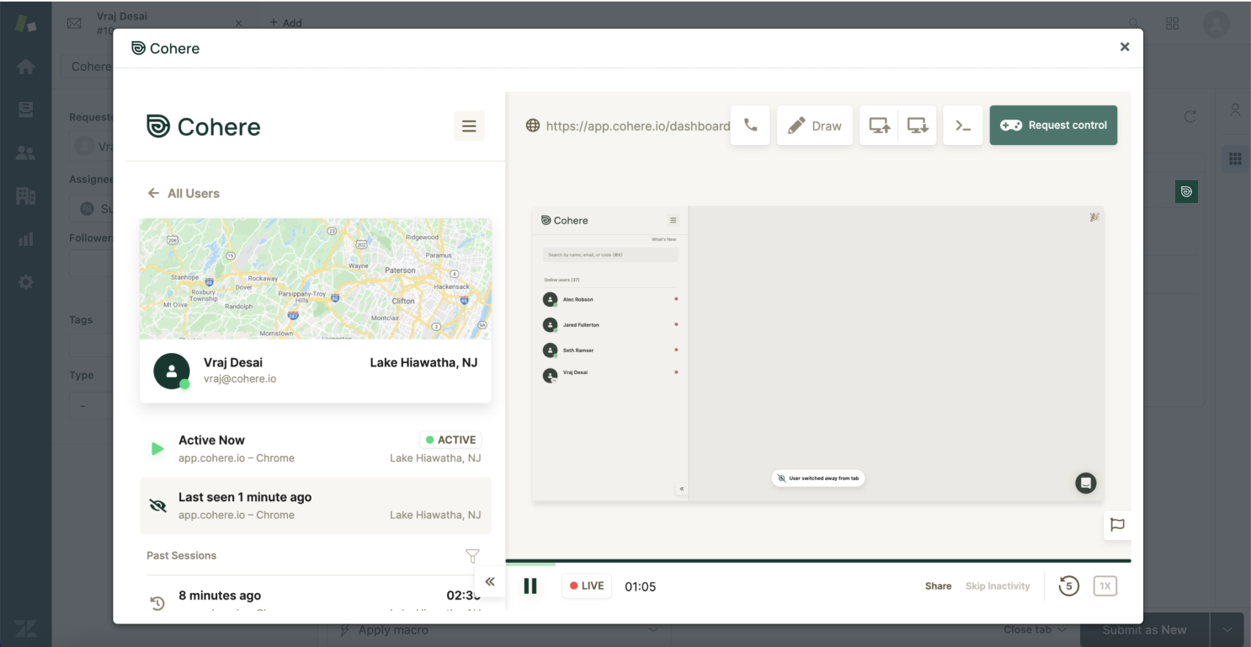1251x647 pixels.
Task: Select the Active Now session
Action: (x=316, y=448)
